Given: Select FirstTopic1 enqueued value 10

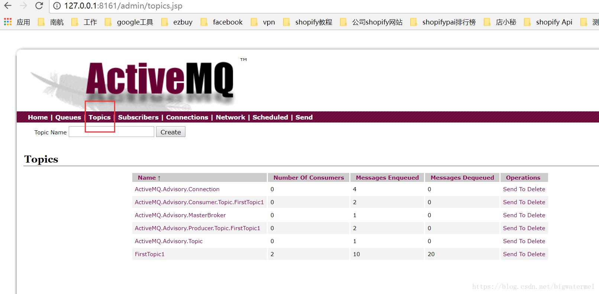Looking at the screenshot, I should 356,254.
